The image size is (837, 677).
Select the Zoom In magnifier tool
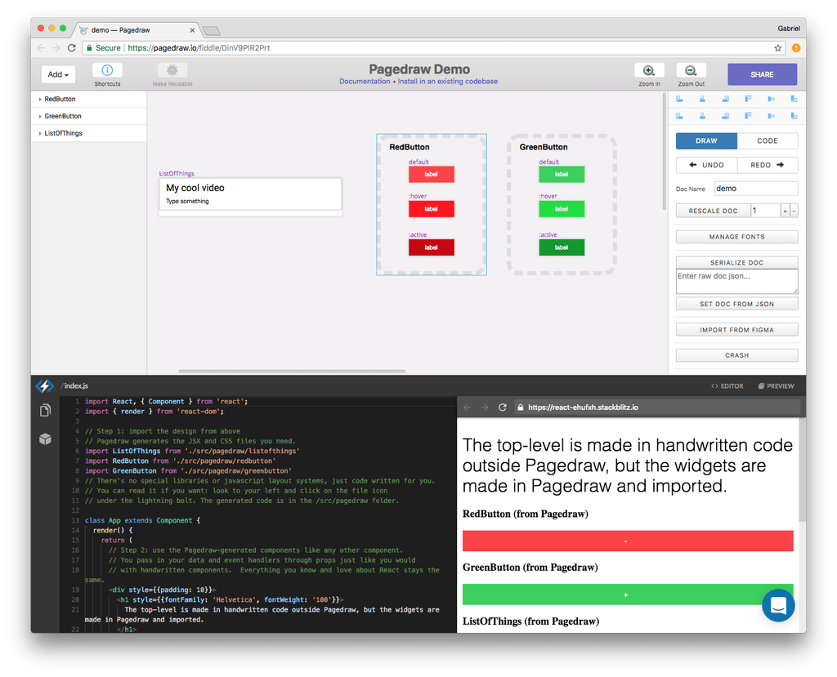pyautogui.click(x=649, y=72)
